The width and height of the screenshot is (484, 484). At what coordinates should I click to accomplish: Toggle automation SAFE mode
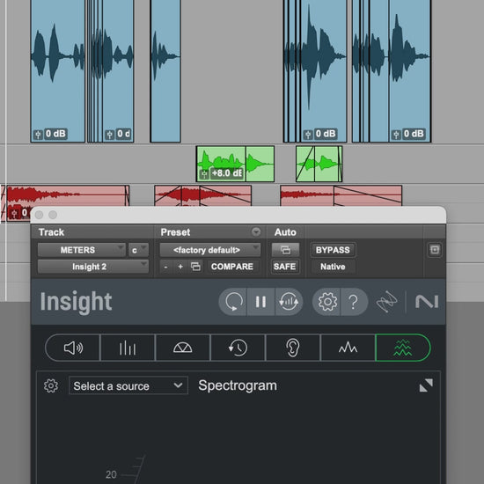point(284,267)
